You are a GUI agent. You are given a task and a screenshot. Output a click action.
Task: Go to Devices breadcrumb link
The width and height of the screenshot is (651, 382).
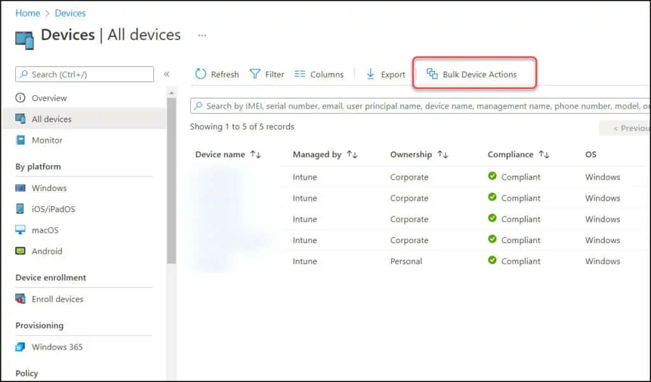pos(70,13)
